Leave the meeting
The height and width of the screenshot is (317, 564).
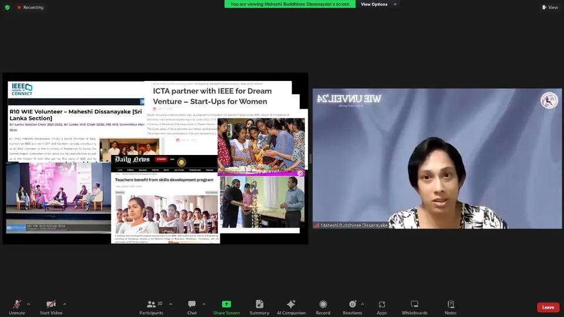(548, 307)
